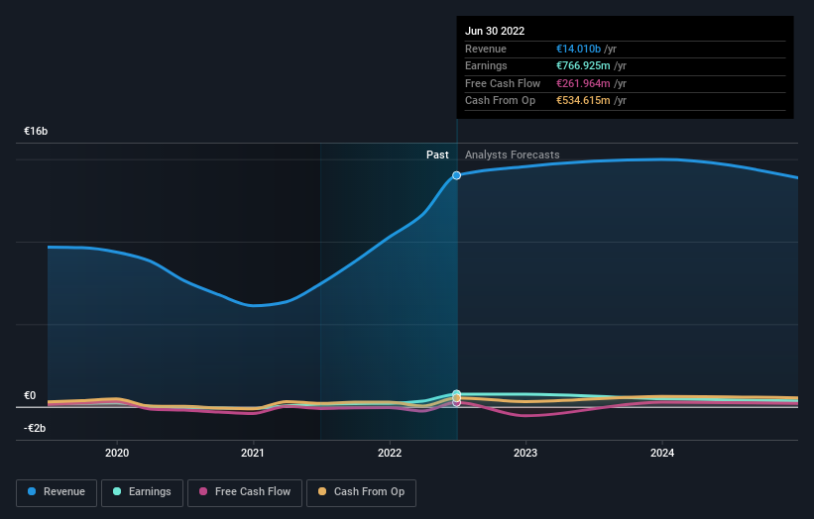Screen dimensions: 814x519
Task: Select the 2023 x-axis label
Action: point(525,453)
